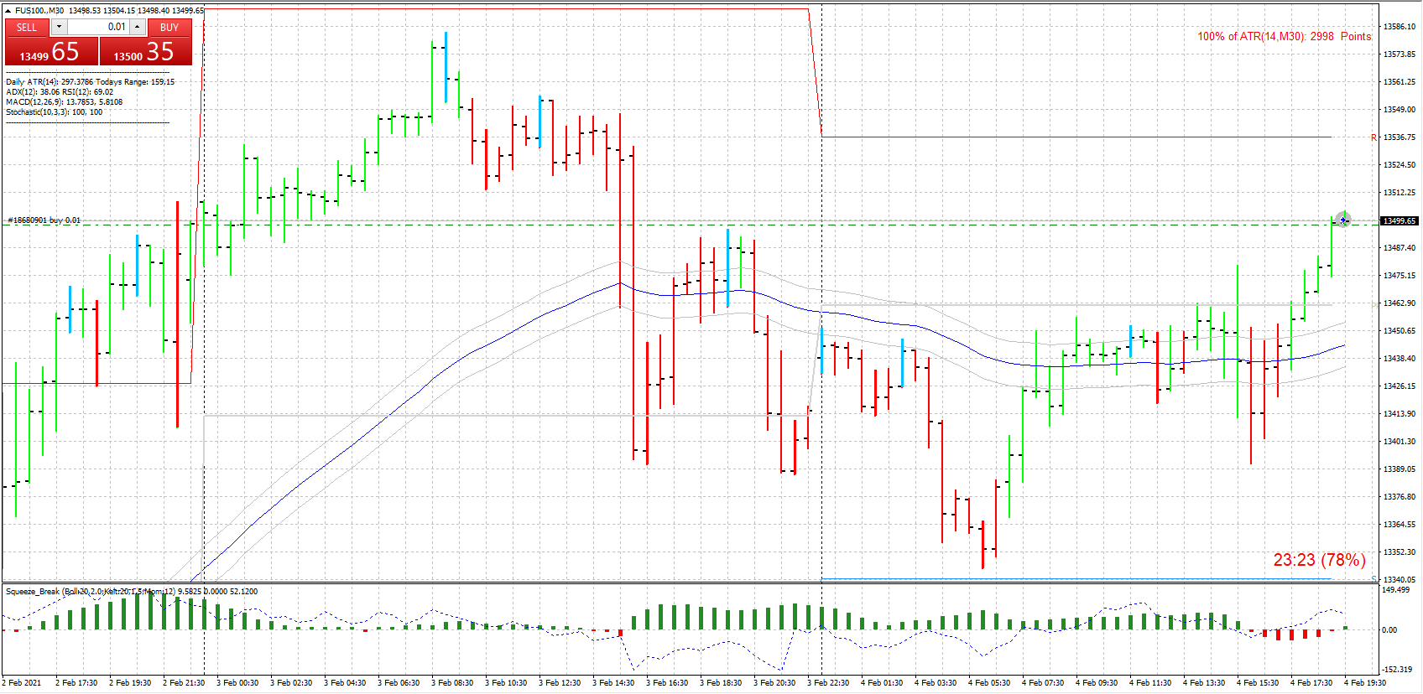
Task: Click price scale value 13462.90
Action: (1400, 303)
